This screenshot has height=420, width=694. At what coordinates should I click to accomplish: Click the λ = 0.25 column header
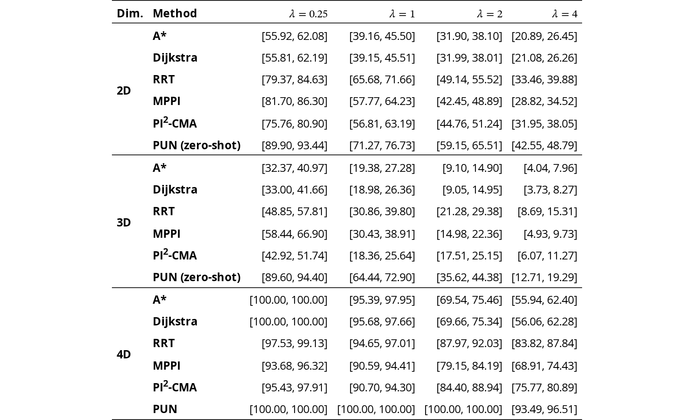click(x=308, y=14)
